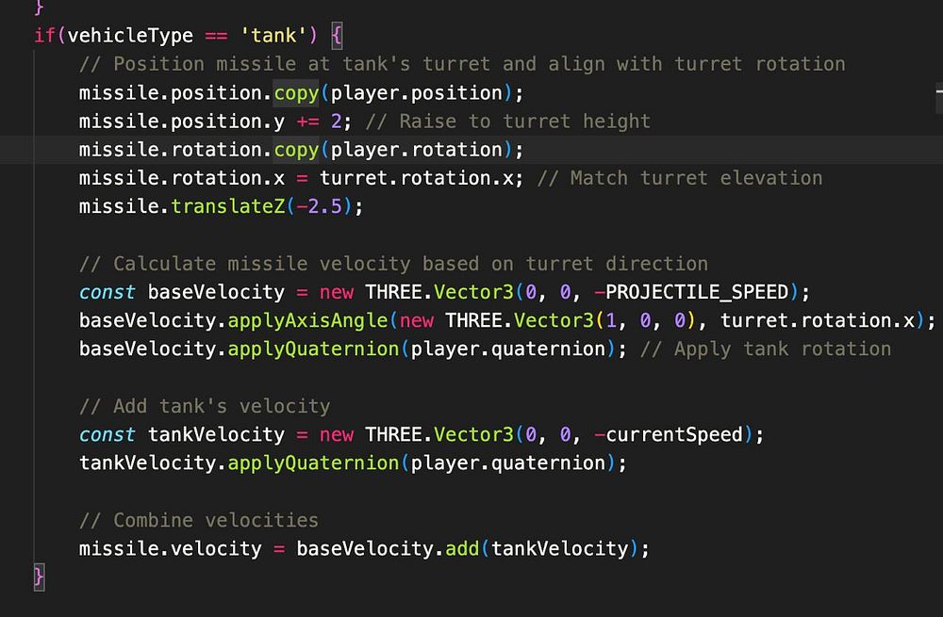
Task: Click the highlighted opening curly brace
Action: [x=337, y=36]
